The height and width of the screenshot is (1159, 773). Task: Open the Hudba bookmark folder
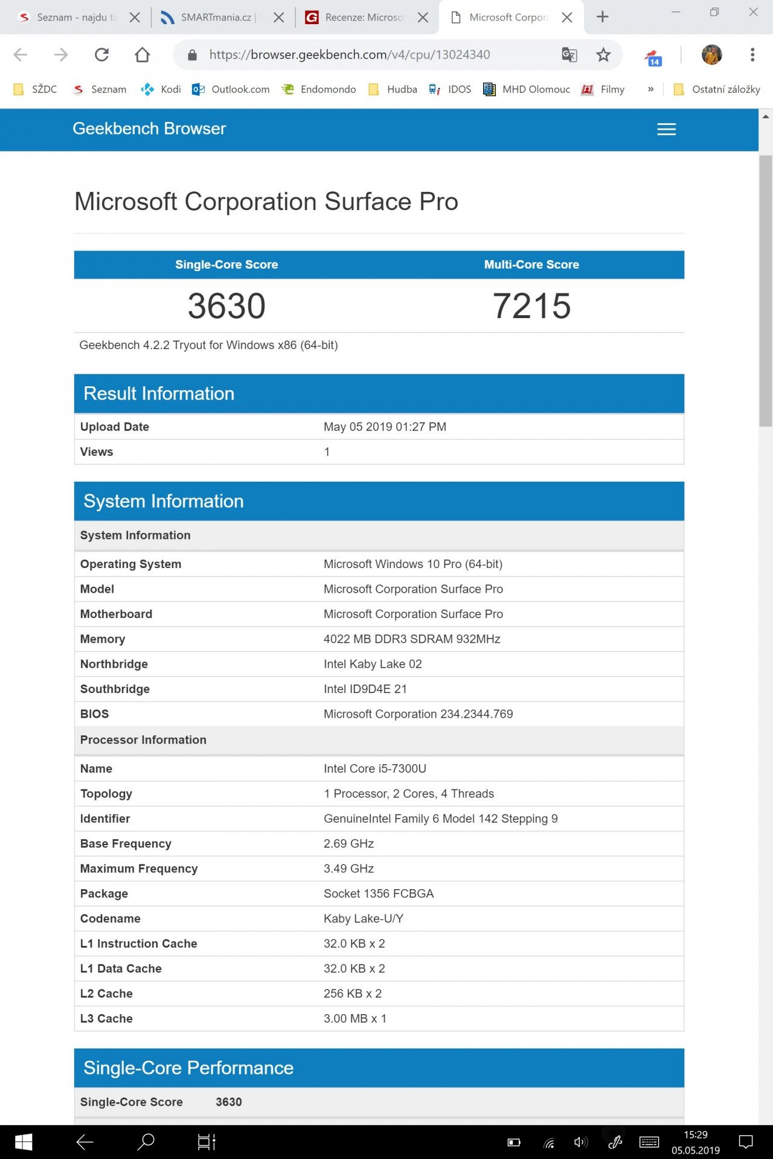click(393, 89)
